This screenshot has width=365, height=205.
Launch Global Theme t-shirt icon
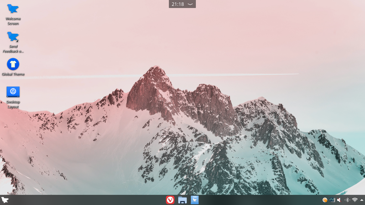point(13,64)
